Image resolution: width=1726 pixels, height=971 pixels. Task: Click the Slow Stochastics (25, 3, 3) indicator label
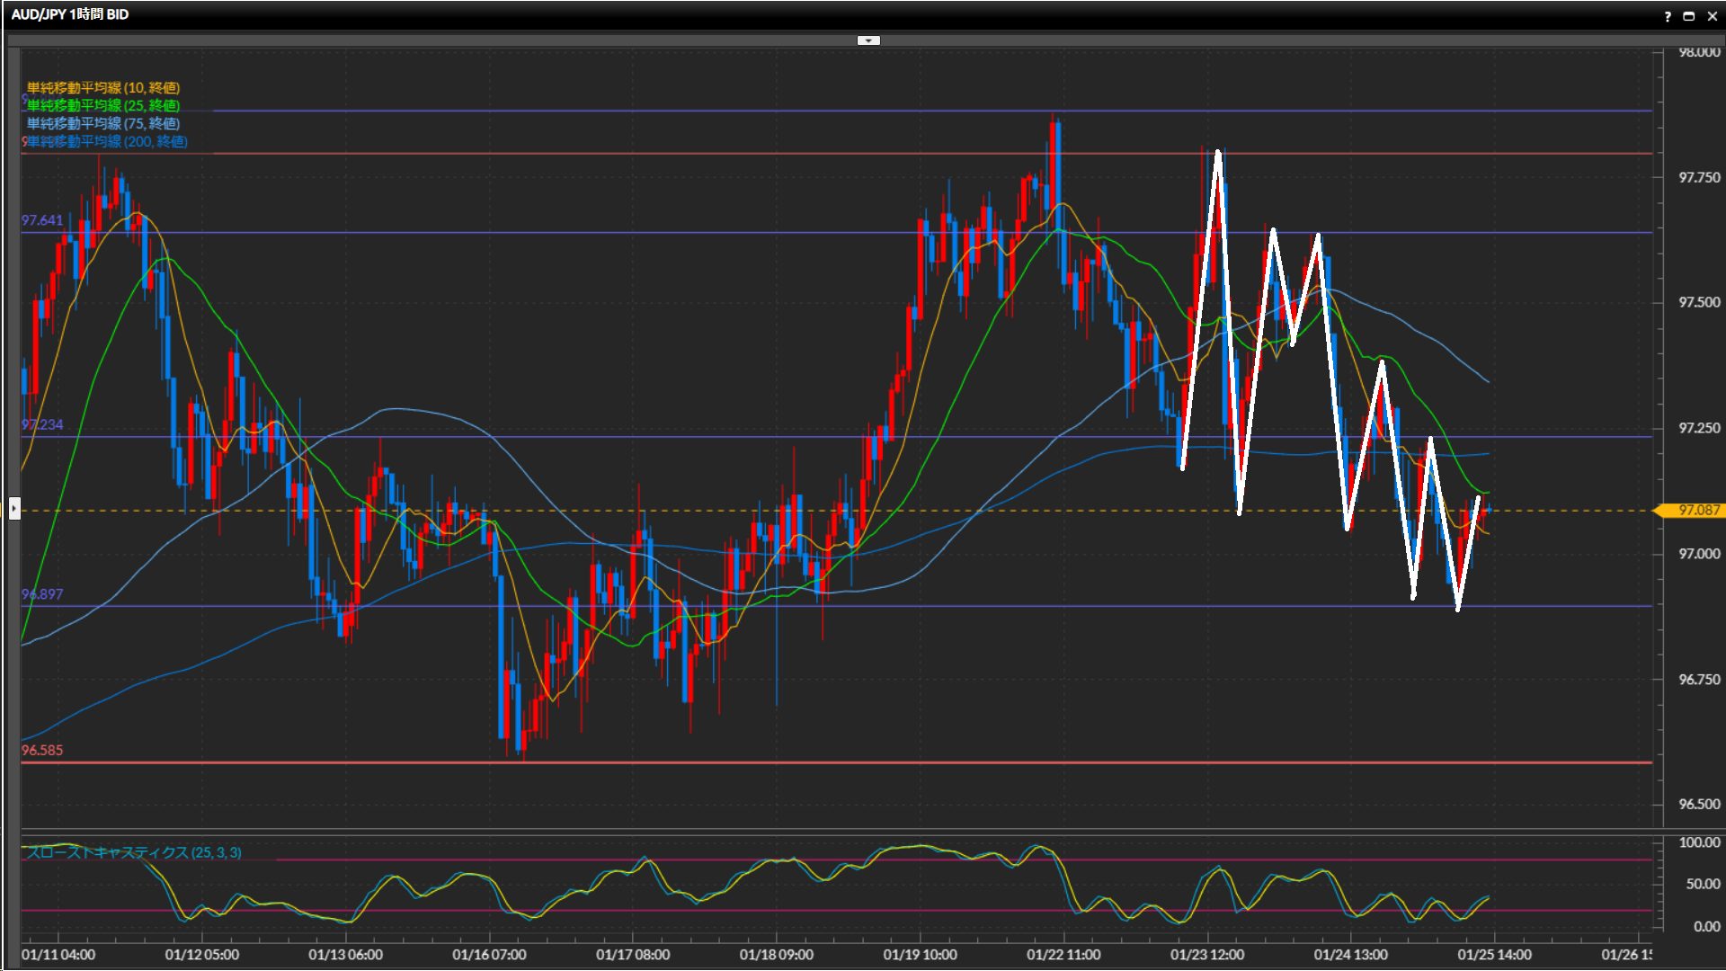[x=134, y=852]
